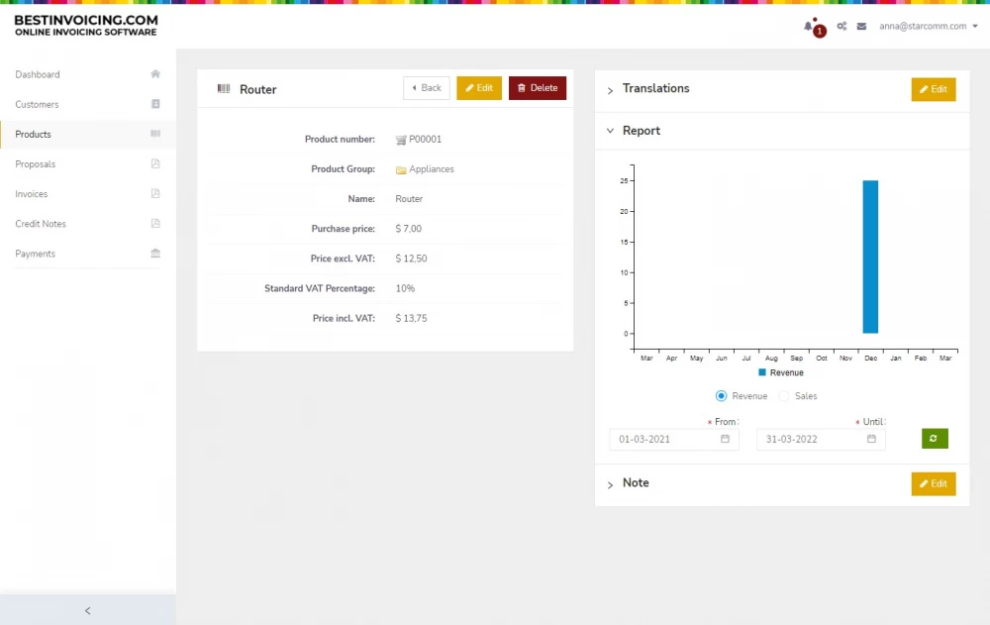This screenshot has width=990, height=625.
Task: Open the settings gears icon
Action: tap(841, 27)
